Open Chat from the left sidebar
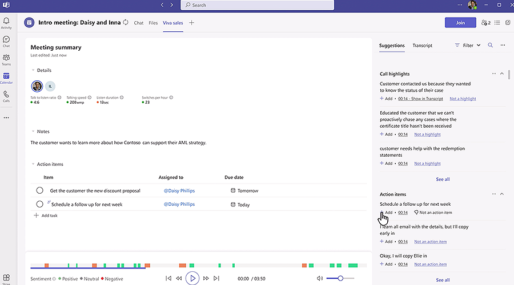 (6, 41)
